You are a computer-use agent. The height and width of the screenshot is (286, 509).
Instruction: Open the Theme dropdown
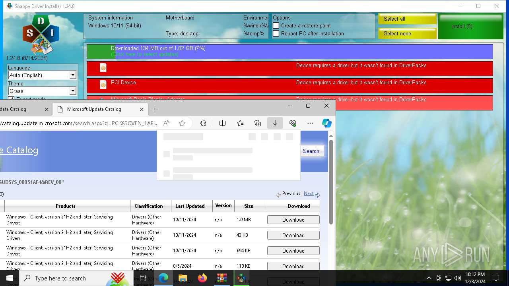[42, 91]
